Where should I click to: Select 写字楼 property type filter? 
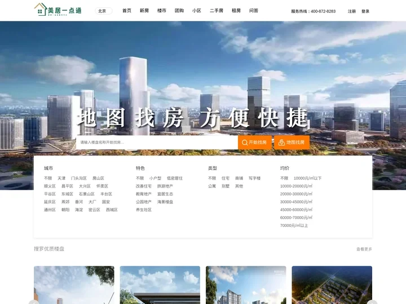(x=255, y=178)
